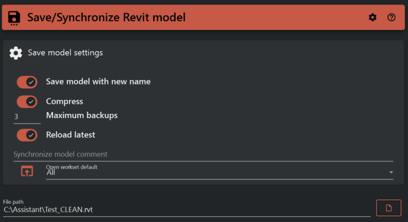Viewport: 408px width, 222px height.
Task: Switch off the Reload latest toggle
Action: click(27, 135)
